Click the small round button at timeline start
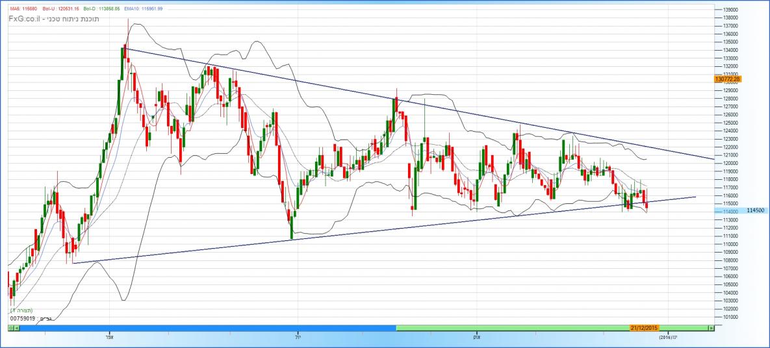 click(11, 329)
